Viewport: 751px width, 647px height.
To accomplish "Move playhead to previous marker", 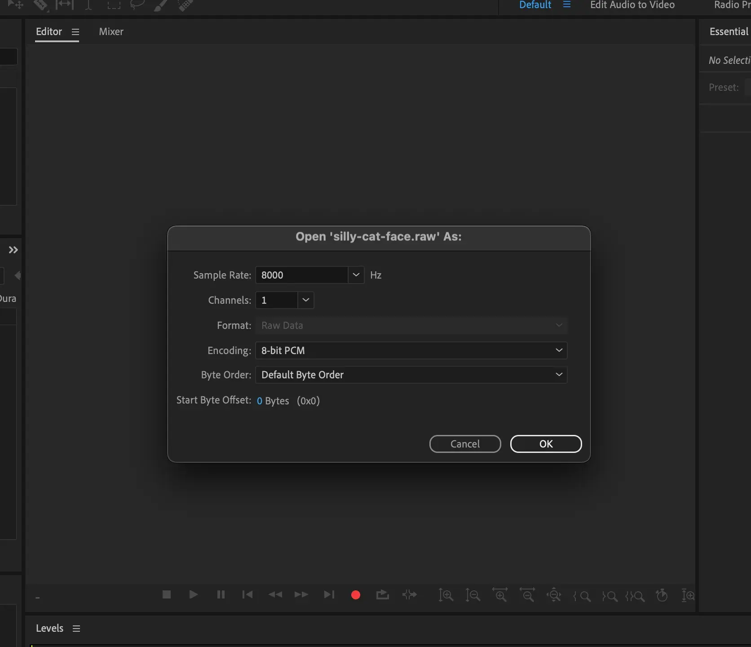I will click(247, 594).
